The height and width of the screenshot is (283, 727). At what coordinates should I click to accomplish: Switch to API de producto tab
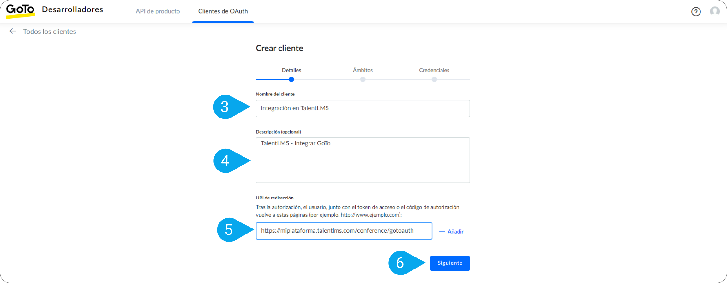click(158, 11)
